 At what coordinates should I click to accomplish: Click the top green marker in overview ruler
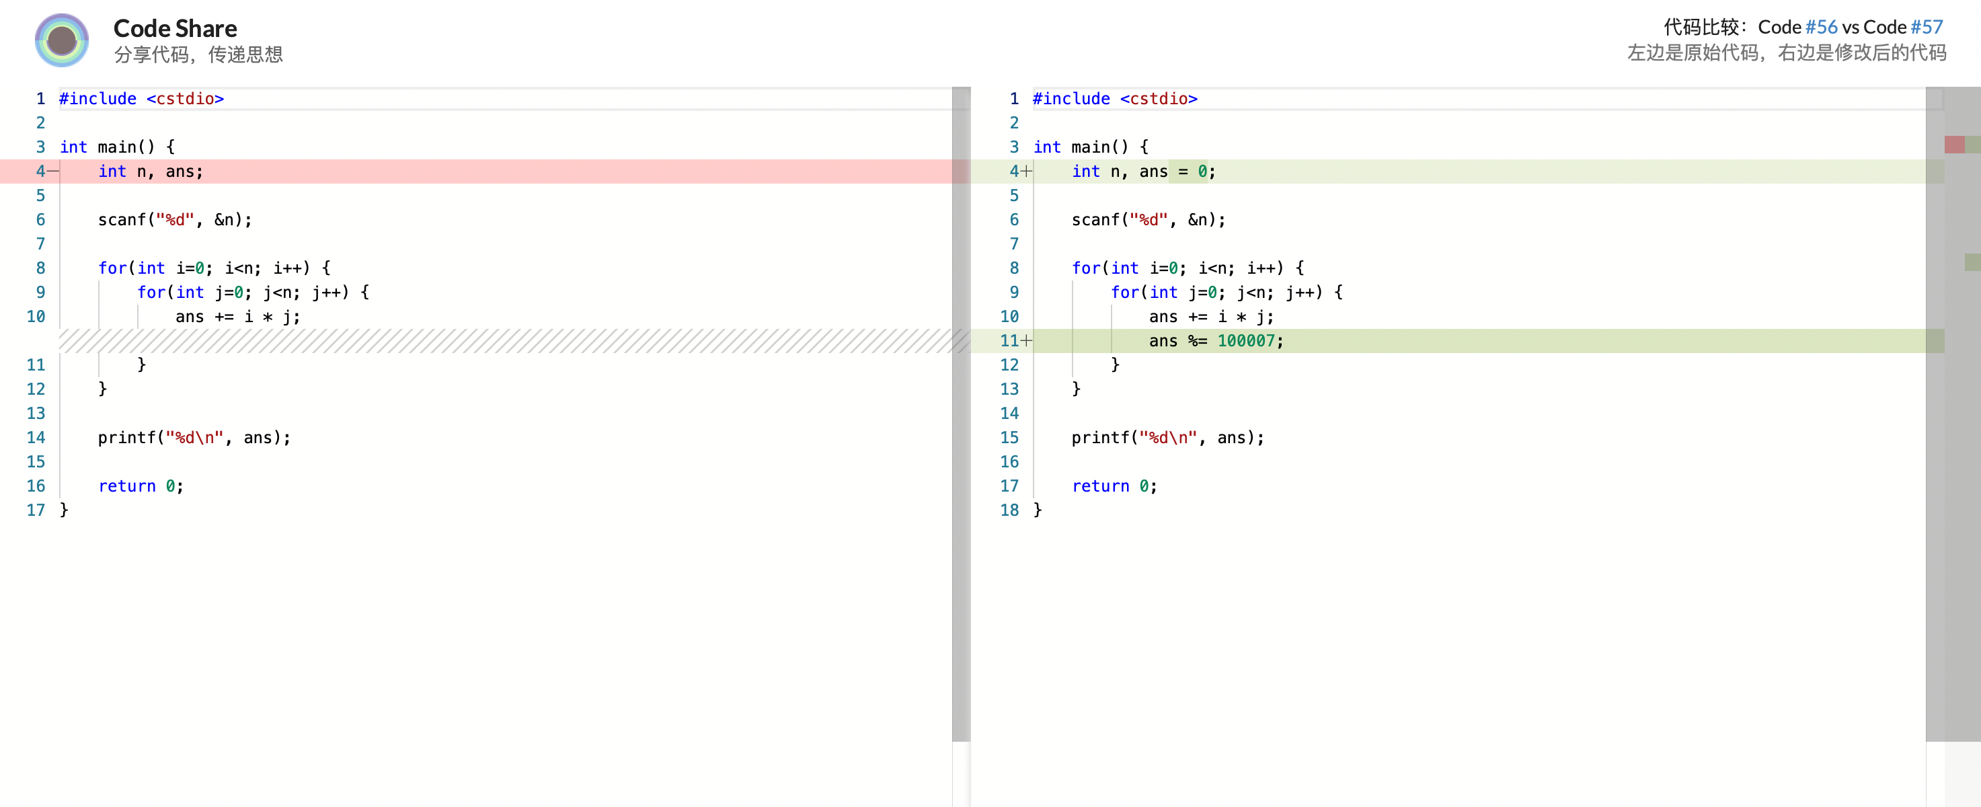1974,145
